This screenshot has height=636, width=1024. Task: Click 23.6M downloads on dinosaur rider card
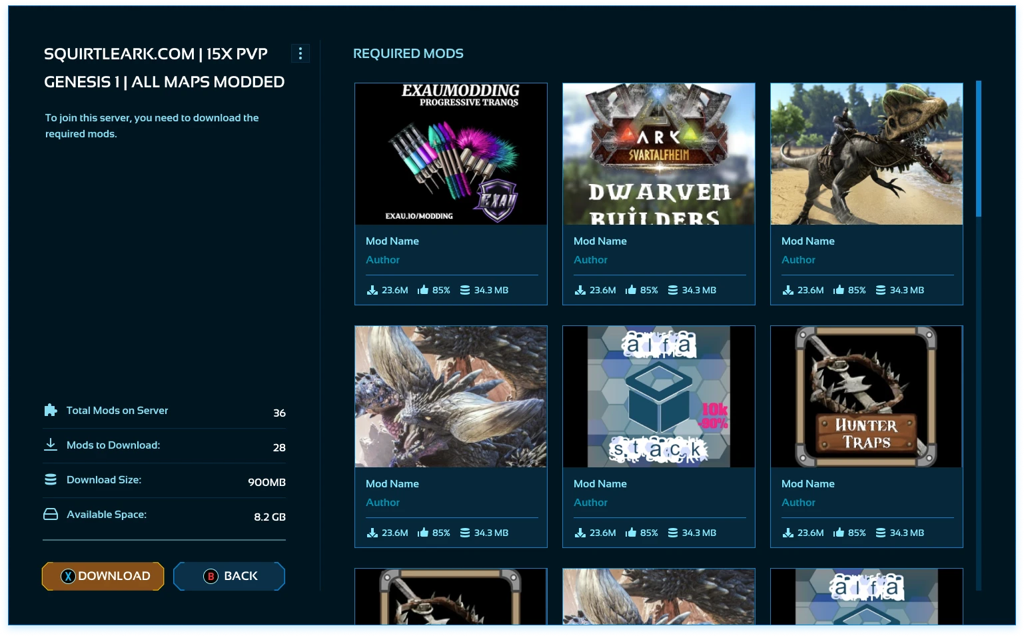(811, 290)
